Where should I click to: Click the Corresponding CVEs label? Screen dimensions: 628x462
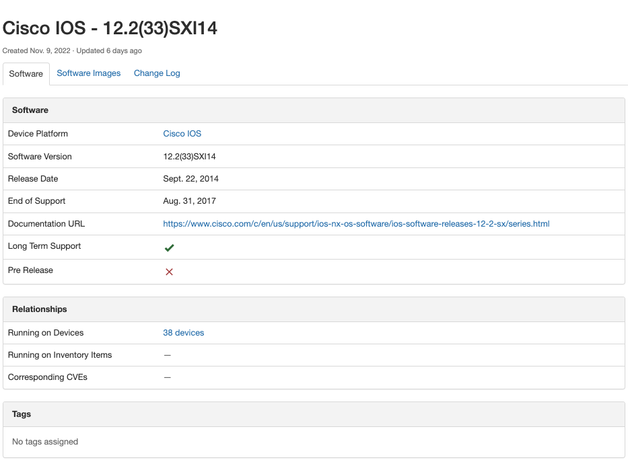(x=48, y=377)
